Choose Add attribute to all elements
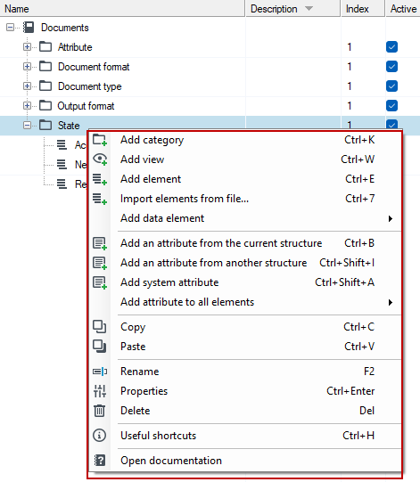Image resolution: width=420 pixels, height=482 pixels. (x=245, y=302)
